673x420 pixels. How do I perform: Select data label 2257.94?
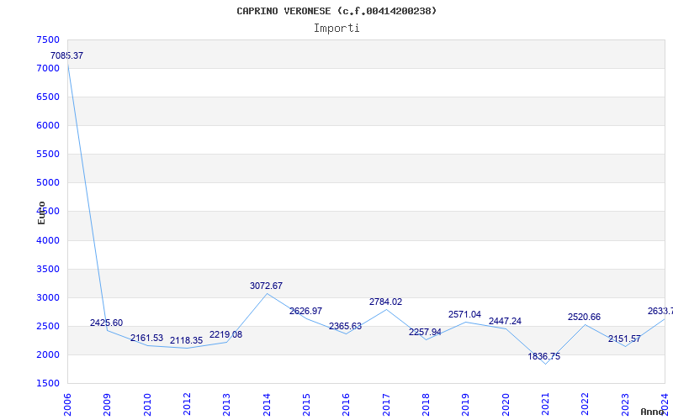[425, 332]
